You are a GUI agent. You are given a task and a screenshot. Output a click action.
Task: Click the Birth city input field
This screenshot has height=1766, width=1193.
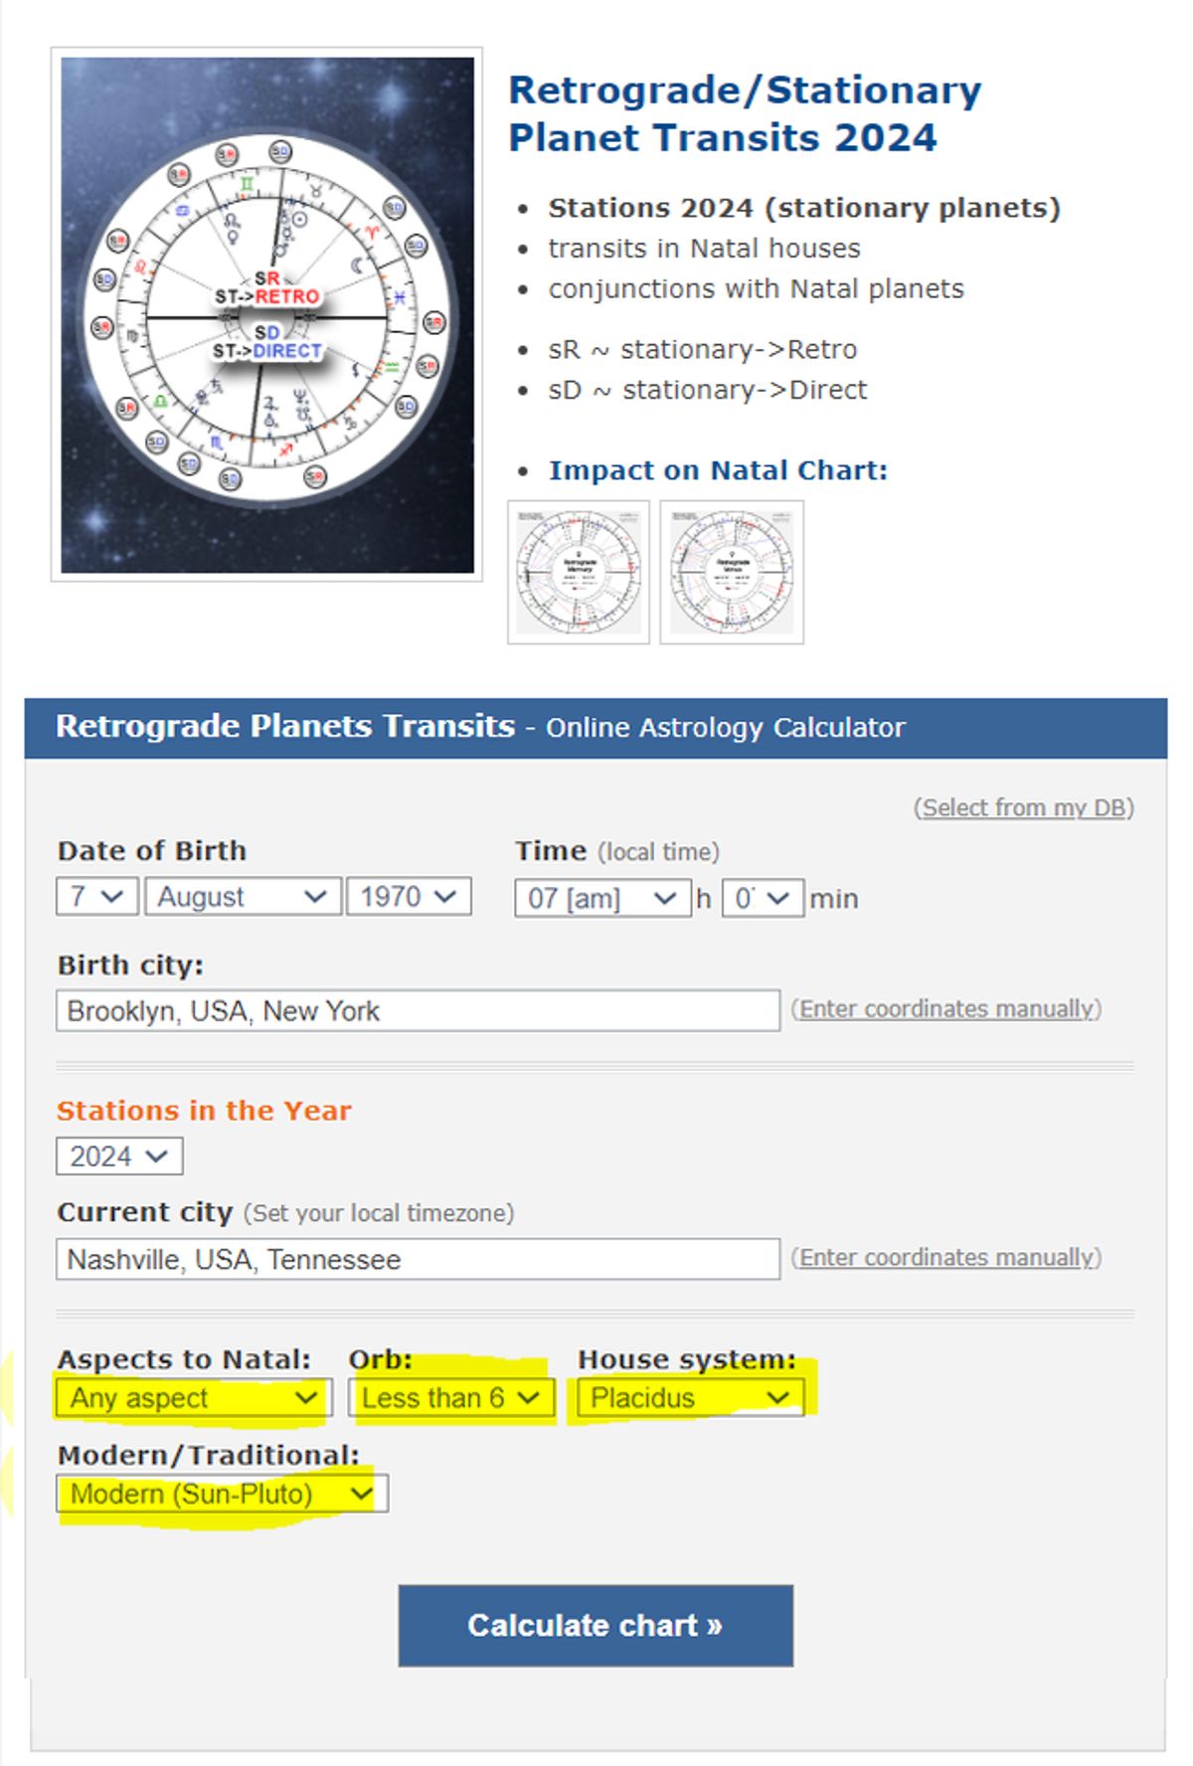[418, 1010]
